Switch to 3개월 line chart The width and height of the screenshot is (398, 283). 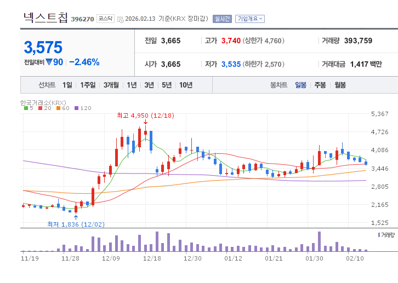111,85
